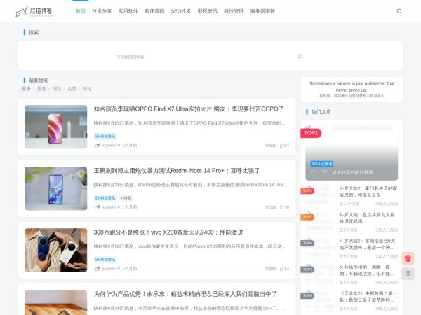Viewport: 421px width, 315px height.
Task: Open the TOP1 hot article thumbnail
Action: click(352, 153)
